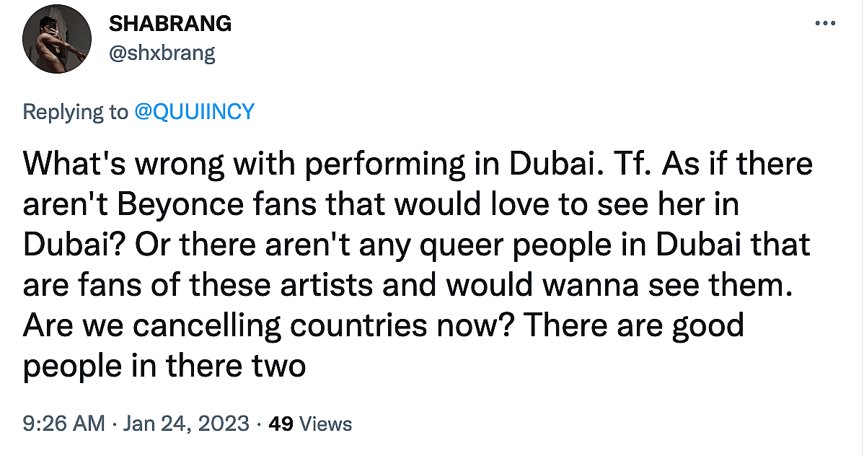864x456 pixels.
Task: Open the three-dot more options menu
Action: (824, 24)
